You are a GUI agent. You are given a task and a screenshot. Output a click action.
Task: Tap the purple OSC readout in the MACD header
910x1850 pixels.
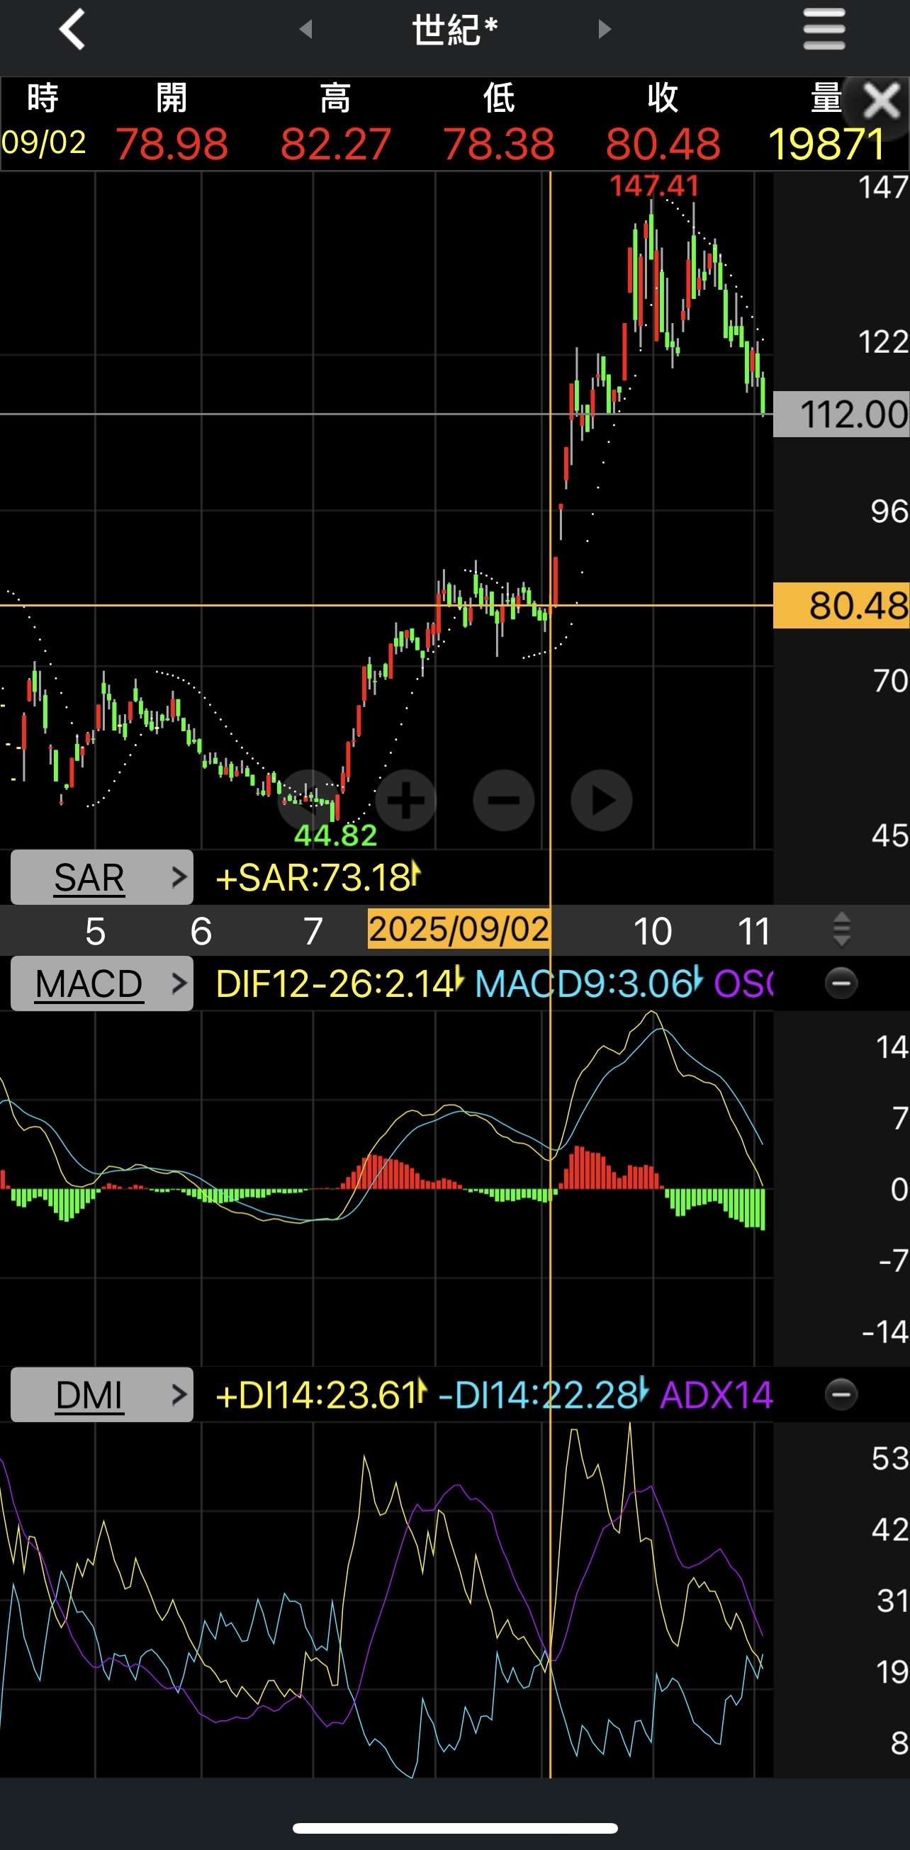coord(743,983)
